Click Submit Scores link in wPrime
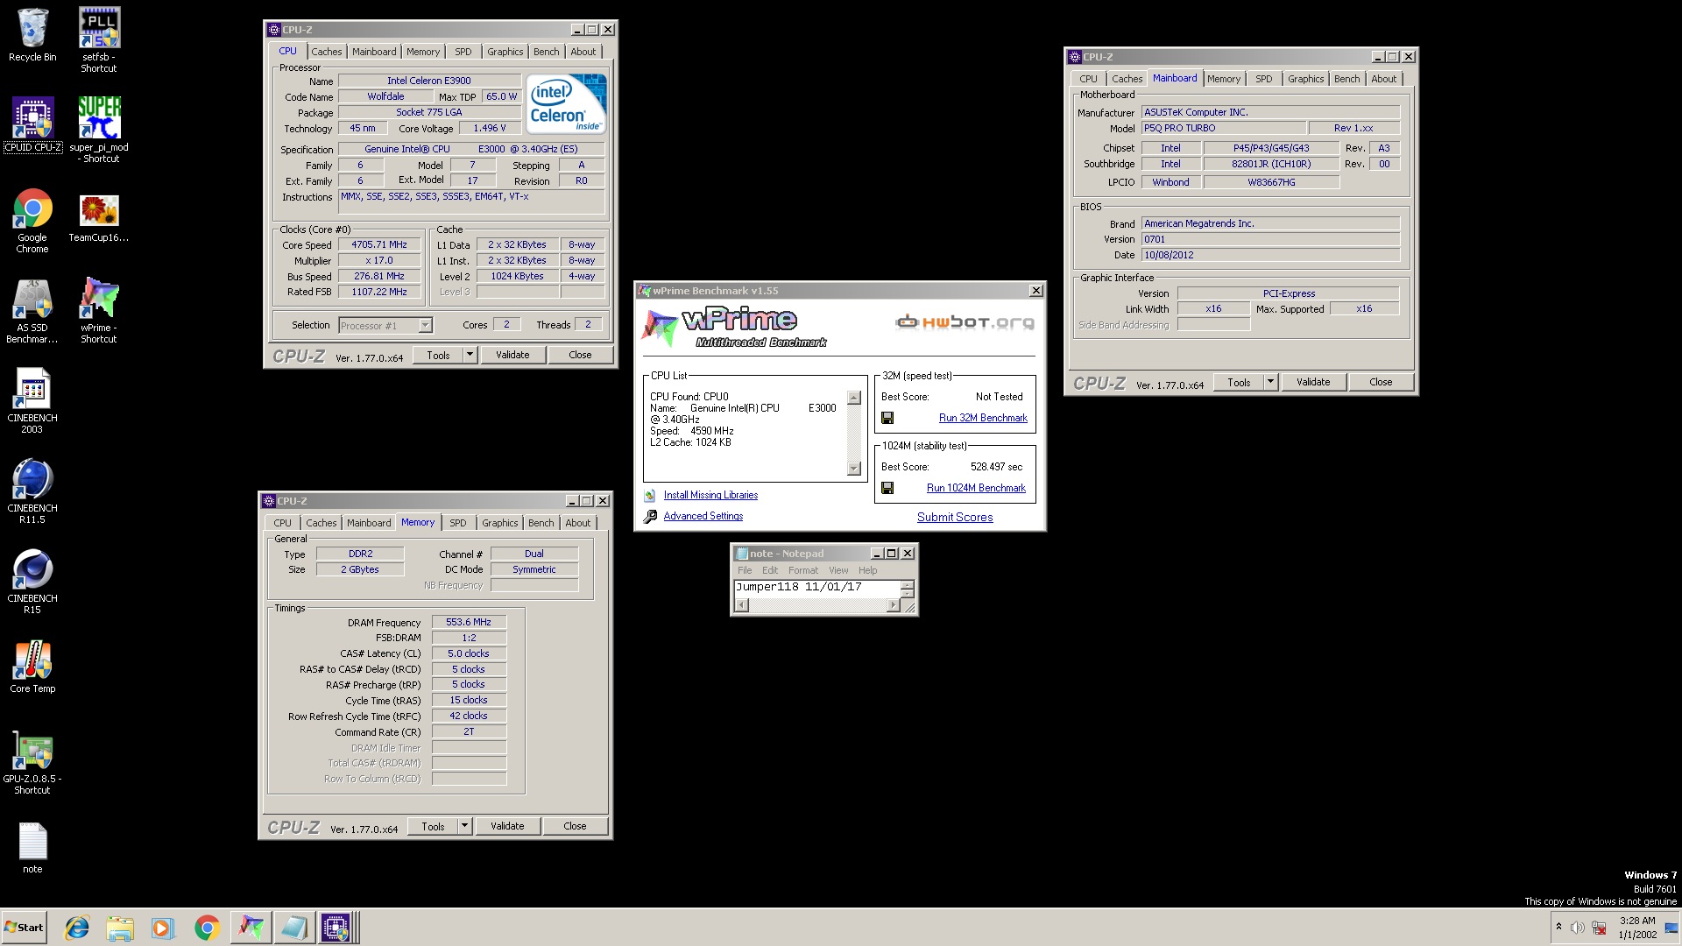The height and width of the screenshot is (946, 1682). coord(955,518)
